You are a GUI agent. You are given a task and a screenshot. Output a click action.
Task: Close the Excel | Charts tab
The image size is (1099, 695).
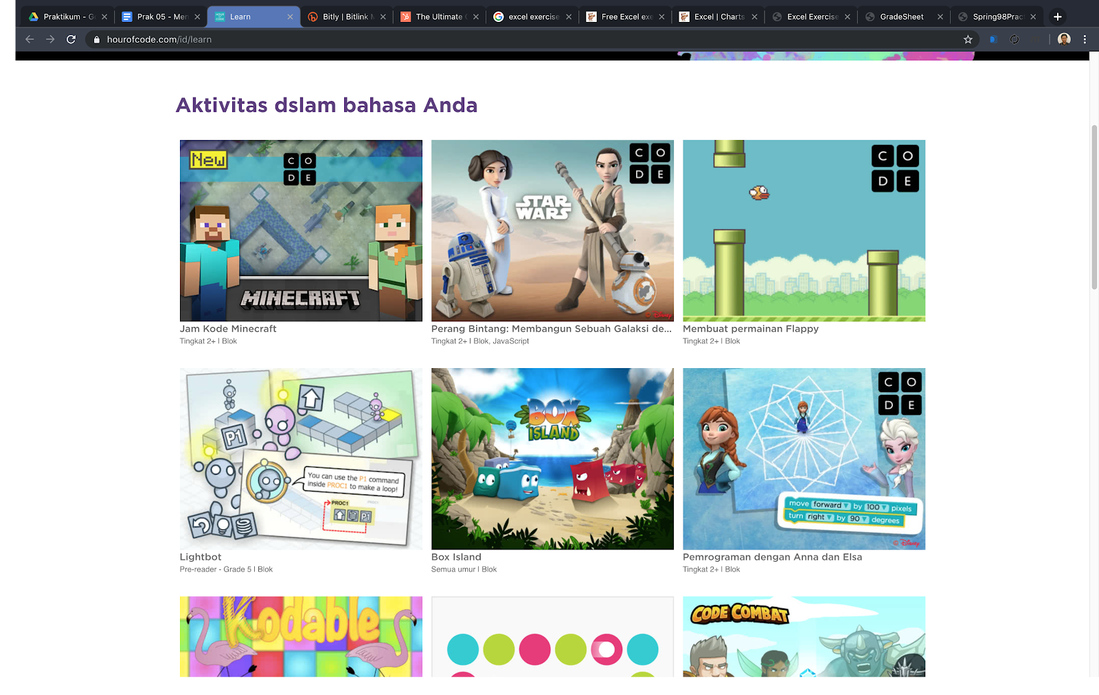(754, 16)
